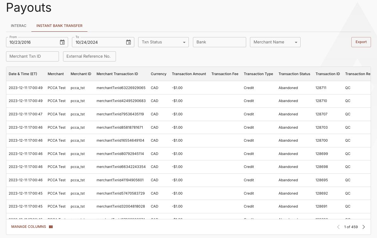Select the INSTANT BANK TRANSFER tab
Screen dimensions: 377x238
coord(59,26)
